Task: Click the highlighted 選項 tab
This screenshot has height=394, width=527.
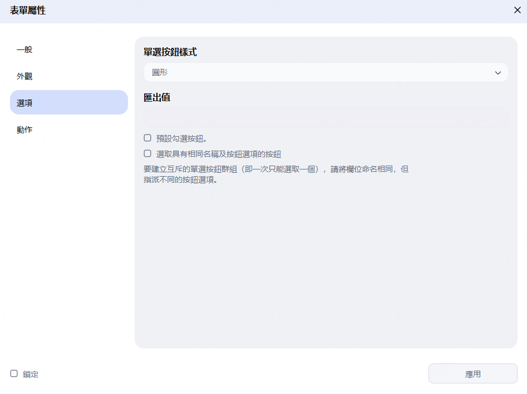Action: click(x=24, y=102)
